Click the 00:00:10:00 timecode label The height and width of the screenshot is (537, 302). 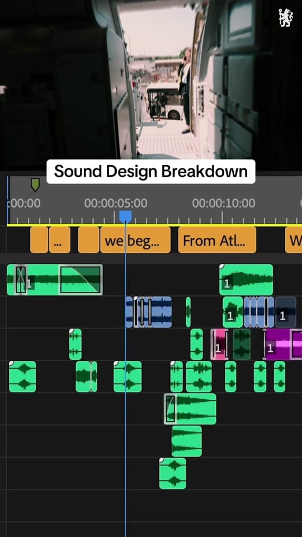coord(224,204)
